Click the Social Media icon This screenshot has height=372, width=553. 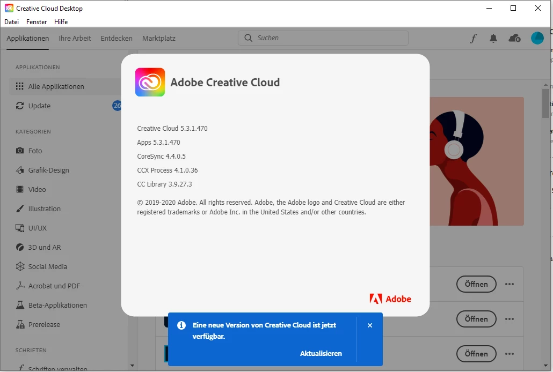(x=20, y=266)
